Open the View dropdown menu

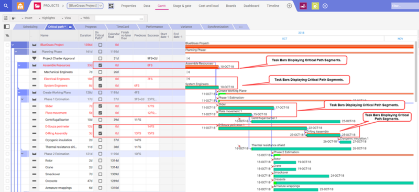(66, 18)
